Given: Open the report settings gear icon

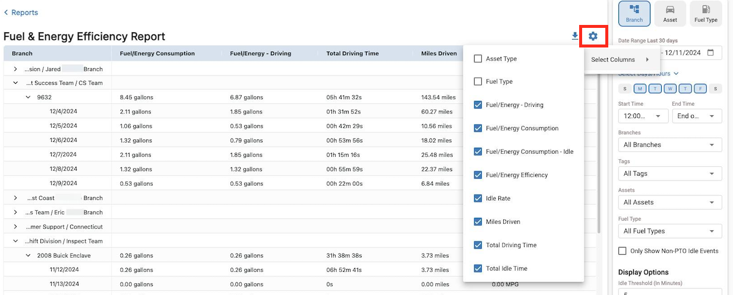Looking at the screenshot, I should 593,36.
